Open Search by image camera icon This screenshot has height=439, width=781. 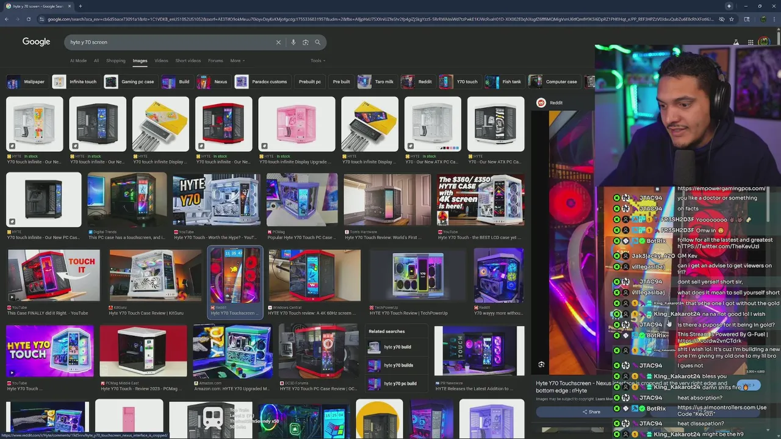tap(306, 42)
